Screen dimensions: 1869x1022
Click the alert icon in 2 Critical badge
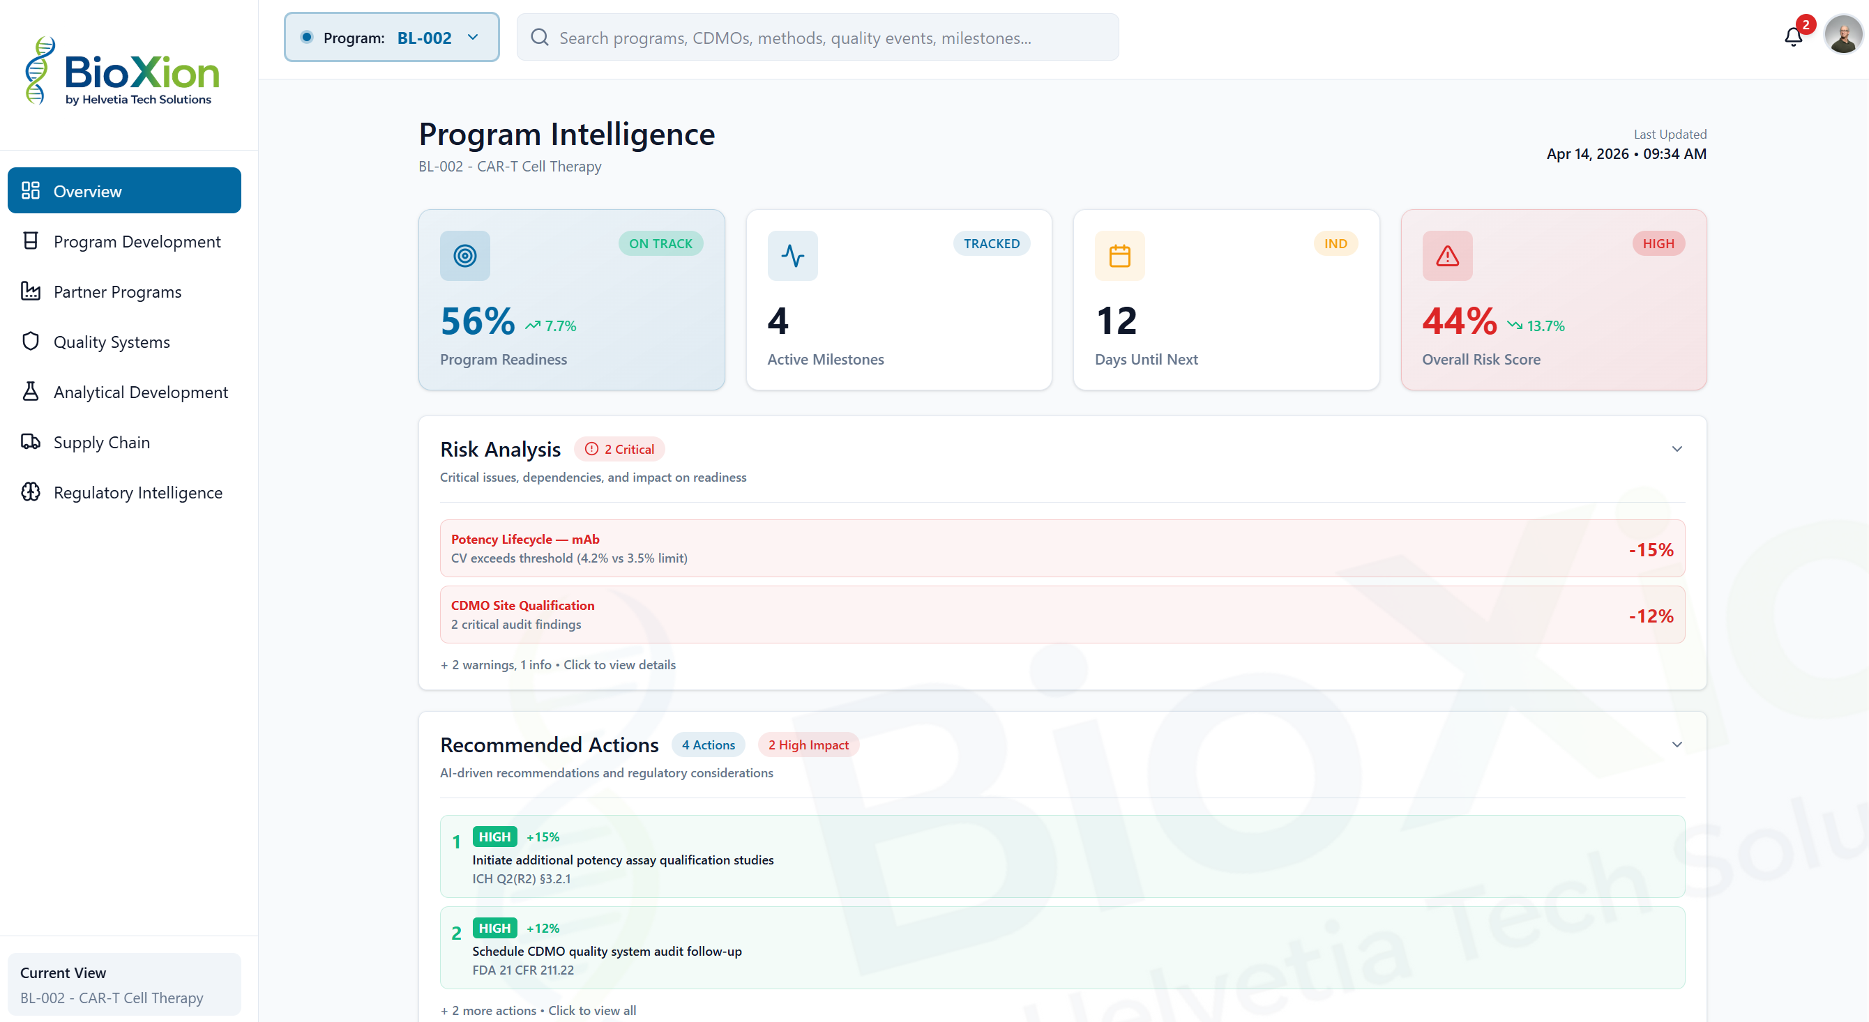591,449
